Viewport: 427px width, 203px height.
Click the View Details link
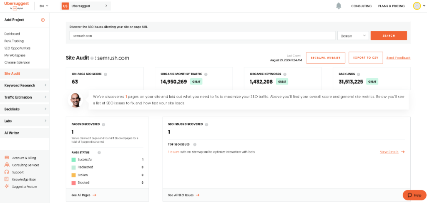[x=389, y=152]
